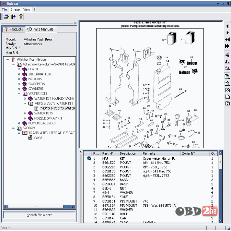The image size is (231, 231).
Task: Expand the SWEEPERS chapter
Action: (x=19, y=84)
